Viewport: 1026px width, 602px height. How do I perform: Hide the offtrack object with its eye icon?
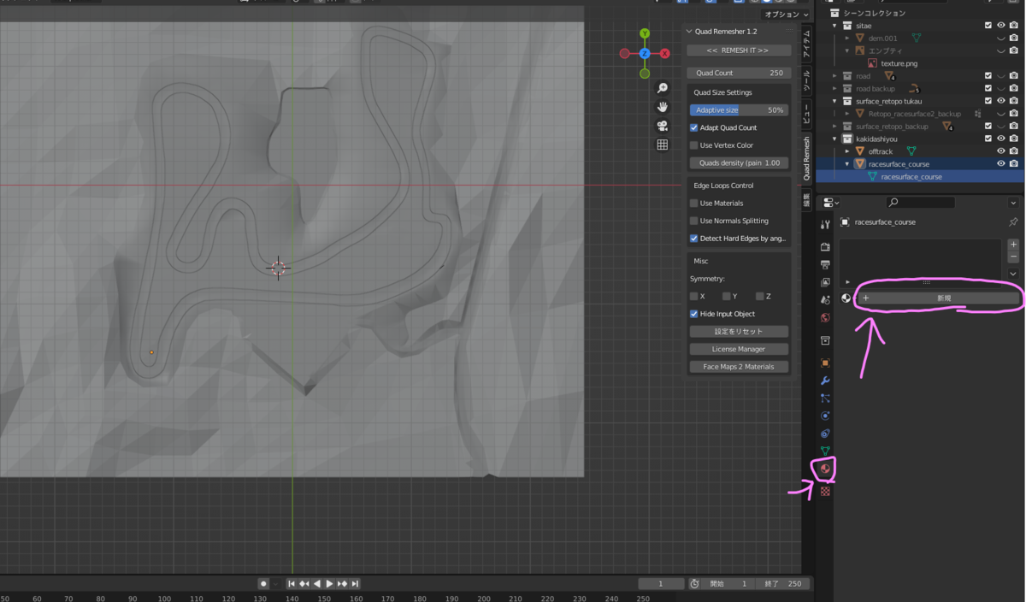tap(1000, 151)
